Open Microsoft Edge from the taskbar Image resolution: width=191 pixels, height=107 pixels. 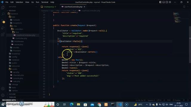tap(72, 104)
